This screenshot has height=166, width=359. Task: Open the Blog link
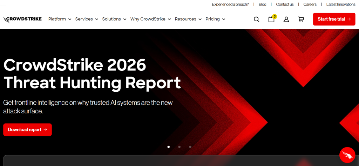[262, 4]
